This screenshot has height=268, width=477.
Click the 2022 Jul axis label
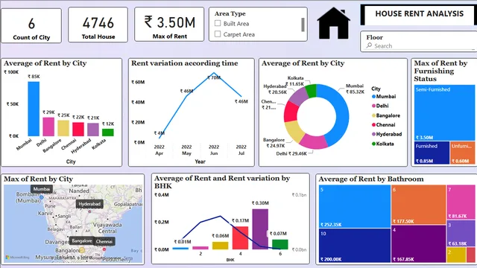pos(241,150)
